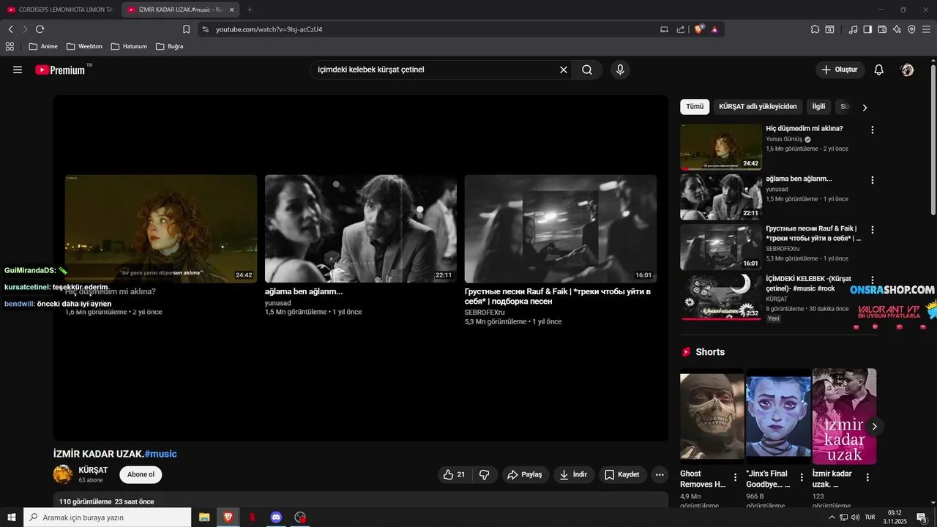Open Netflix from the taskbar
This screenshot has width=937, height=527.
tap(252, 517)
